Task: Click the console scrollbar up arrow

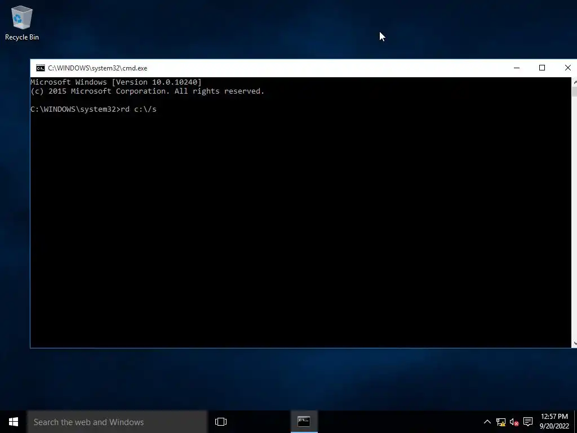Action: [574, 82]
